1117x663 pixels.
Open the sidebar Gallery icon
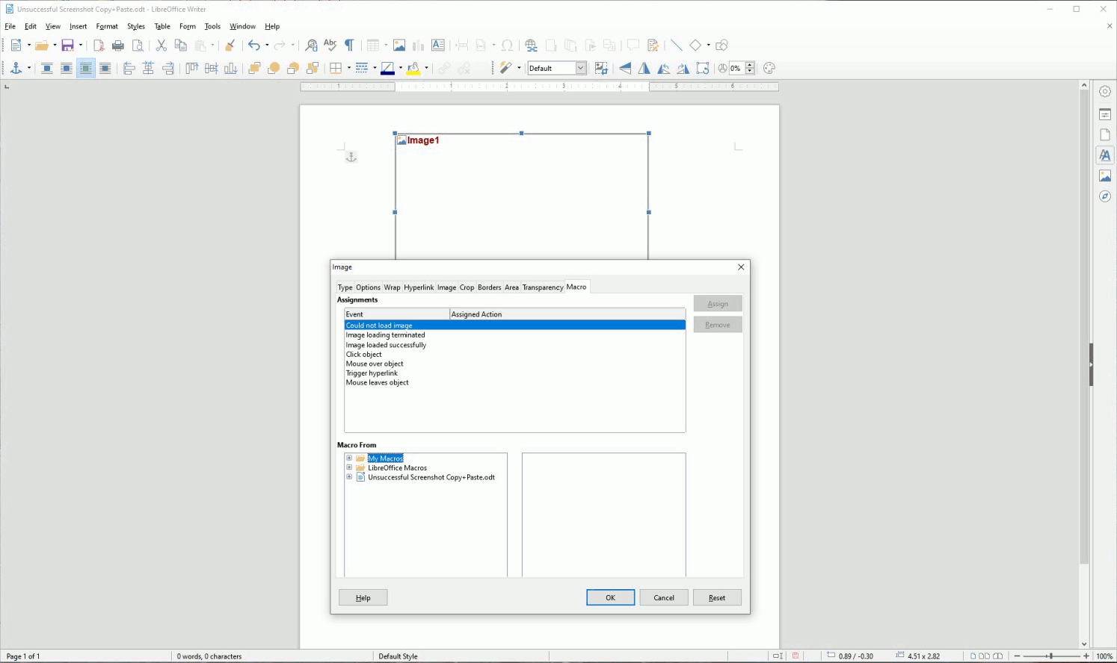pyautogui.click(x=1105, y=176)
